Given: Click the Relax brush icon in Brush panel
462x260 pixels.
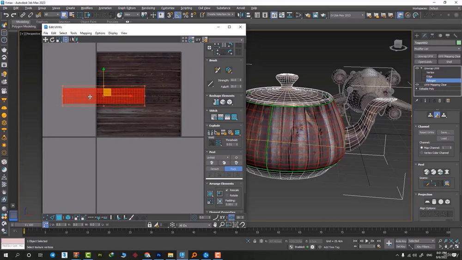Looking at the screenshot, I should [x=228, y=70].
